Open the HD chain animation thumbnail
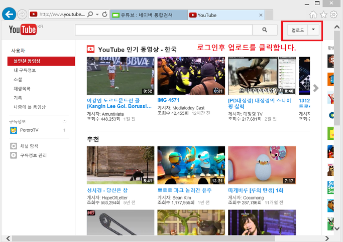343x242 pixels. coord(121,222)
